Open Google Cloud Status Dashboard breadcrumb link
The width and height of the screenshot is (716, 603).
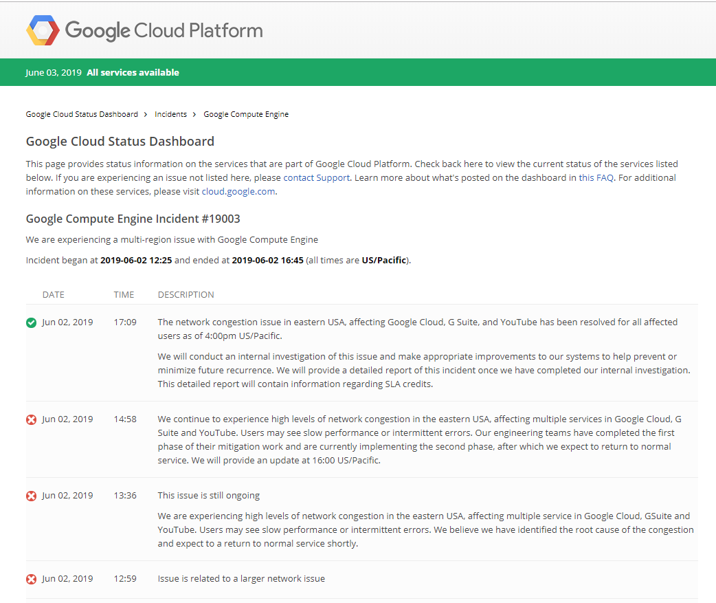coord(82,114)
